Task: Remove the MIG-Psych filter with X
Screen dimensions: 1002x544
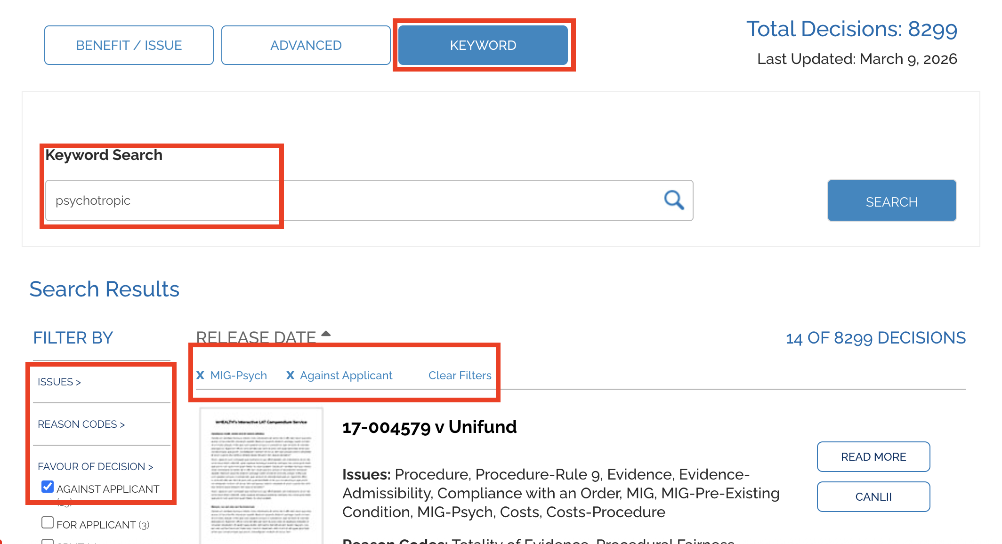Action: [200, 376]
